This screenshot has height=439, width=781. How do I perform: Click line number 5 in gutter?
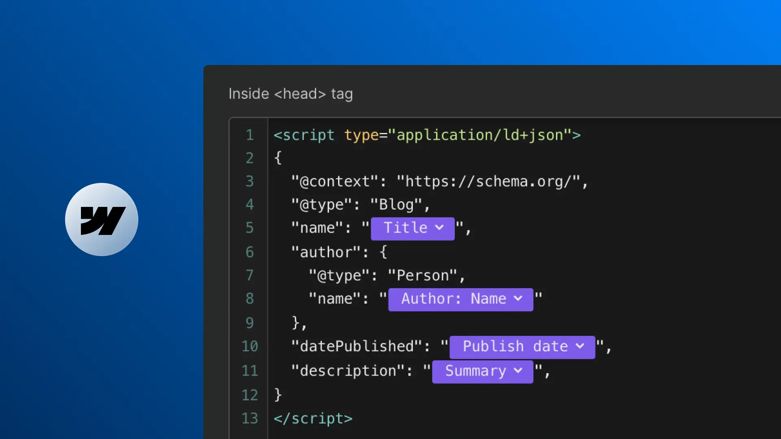pyautogui.click(x=250, y=228)
